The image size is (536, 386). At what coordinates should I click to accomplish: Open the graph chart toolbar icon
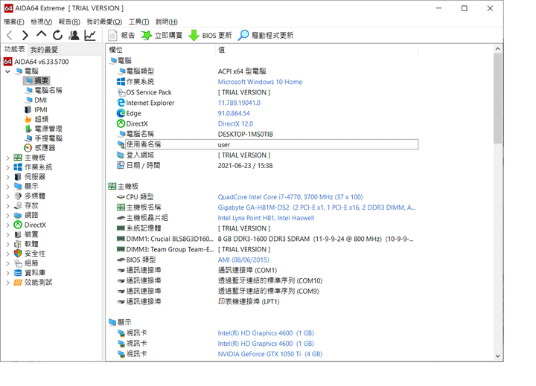[x=90, y=35]
